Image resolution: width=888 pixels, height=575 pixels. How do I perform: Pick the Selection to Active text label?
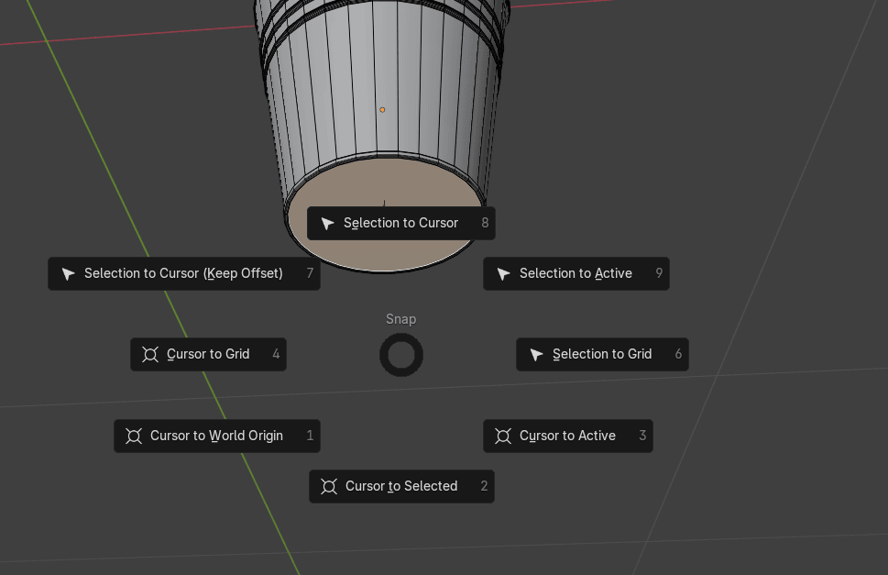576,273
